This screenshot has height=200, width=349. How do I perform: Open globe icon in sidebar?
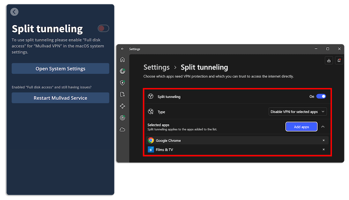pyautogui.click(x=122, y=71)
